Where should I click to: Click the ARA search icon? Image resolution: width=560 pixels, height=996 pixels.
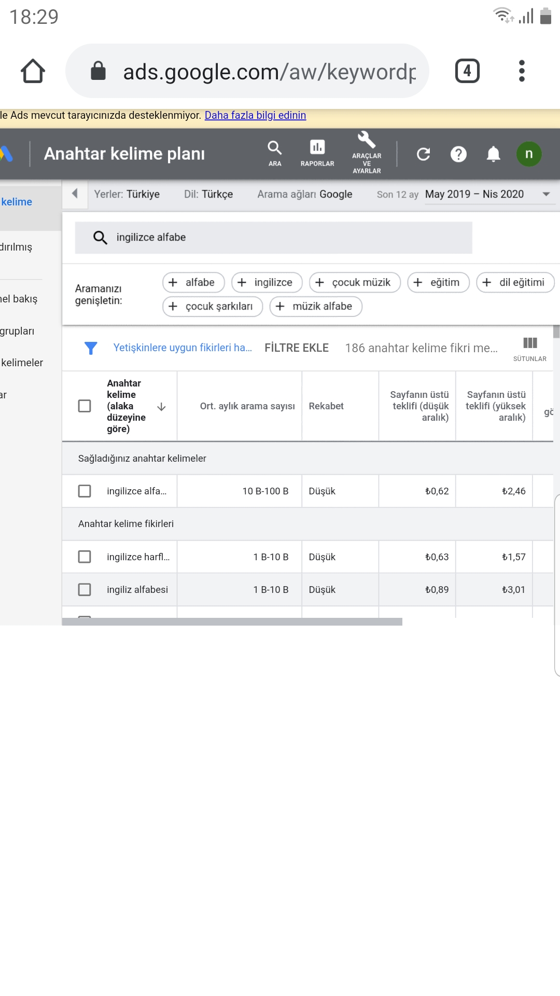click(275, 154)
